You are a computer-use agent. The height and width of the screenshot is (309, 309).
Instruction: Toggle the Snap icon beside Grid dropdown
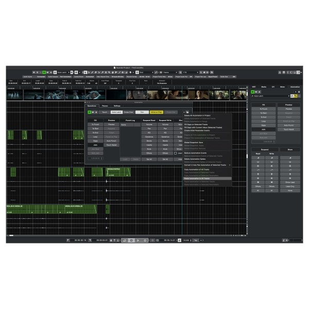pos(137,73)
